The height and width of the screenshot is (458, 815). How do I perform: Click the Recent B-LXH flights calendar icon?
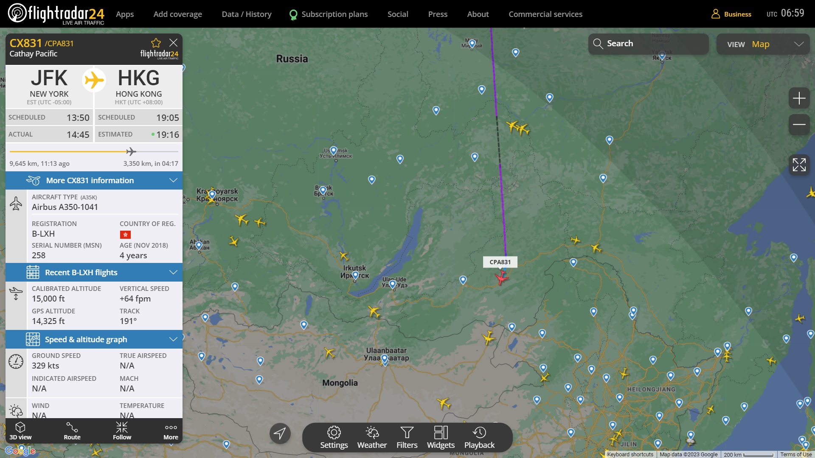(33, 272)
